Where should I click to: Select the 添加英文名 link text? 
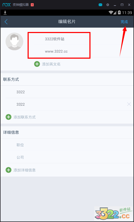tap(51, 64)
